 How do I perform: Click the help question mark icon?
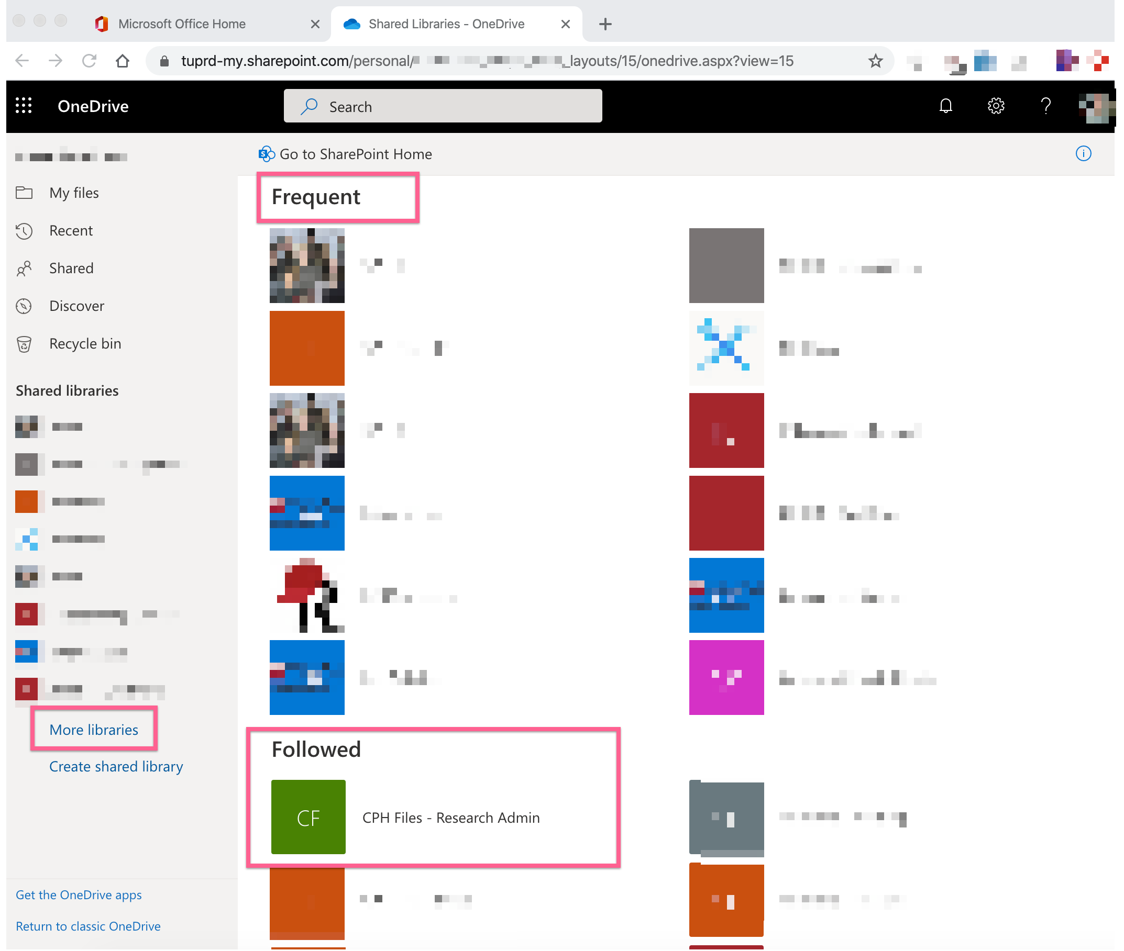[1045, 106]
